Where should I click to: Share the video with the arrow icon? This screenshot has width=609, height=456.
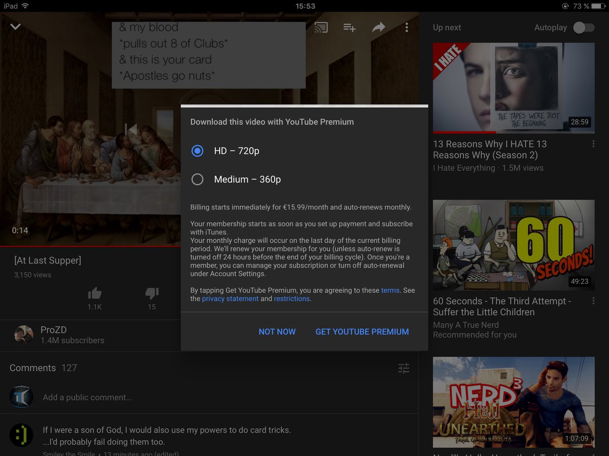[x=379, y=27]
